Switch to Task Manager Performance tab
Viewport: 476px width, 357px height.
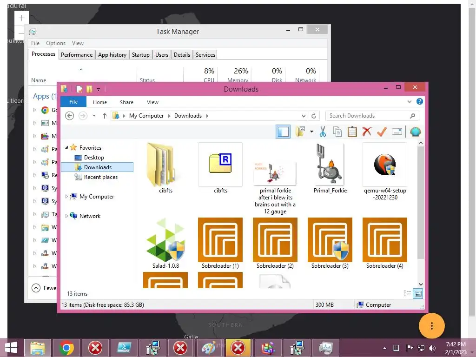[x=77, y=55]
